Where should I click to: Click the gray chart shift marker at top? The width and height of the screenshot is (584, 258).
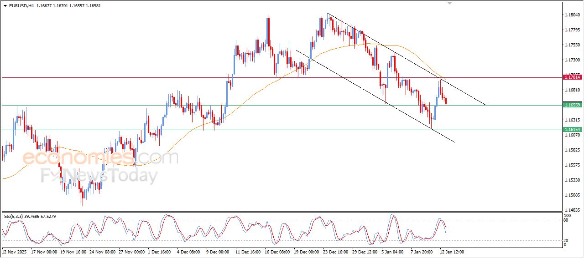(450, 3)
